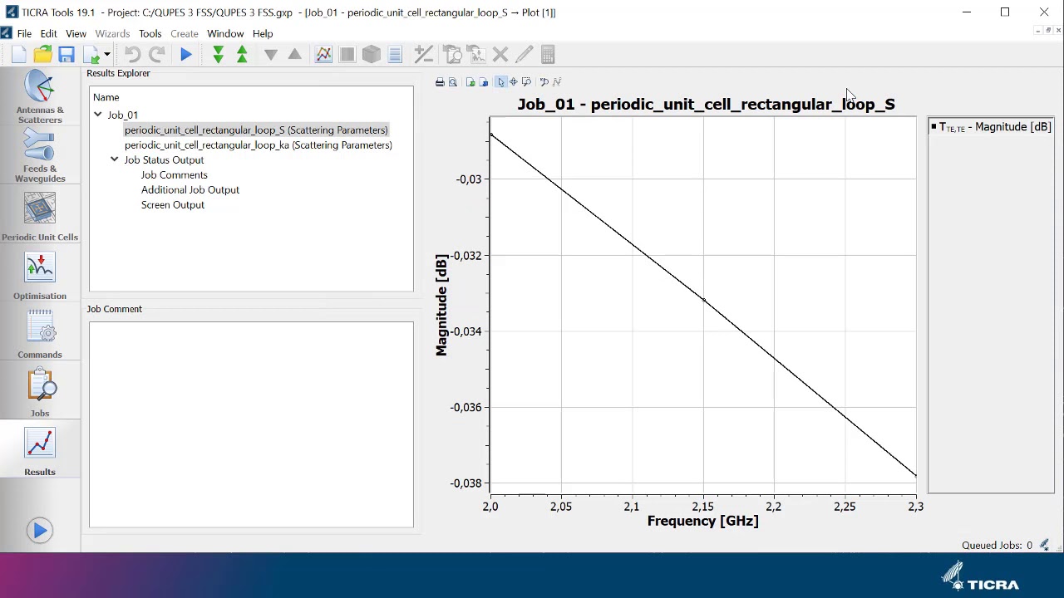Collapse the Job Status Output node
Viewport: 1064px width, 598px height.
[x=115, y=159]
